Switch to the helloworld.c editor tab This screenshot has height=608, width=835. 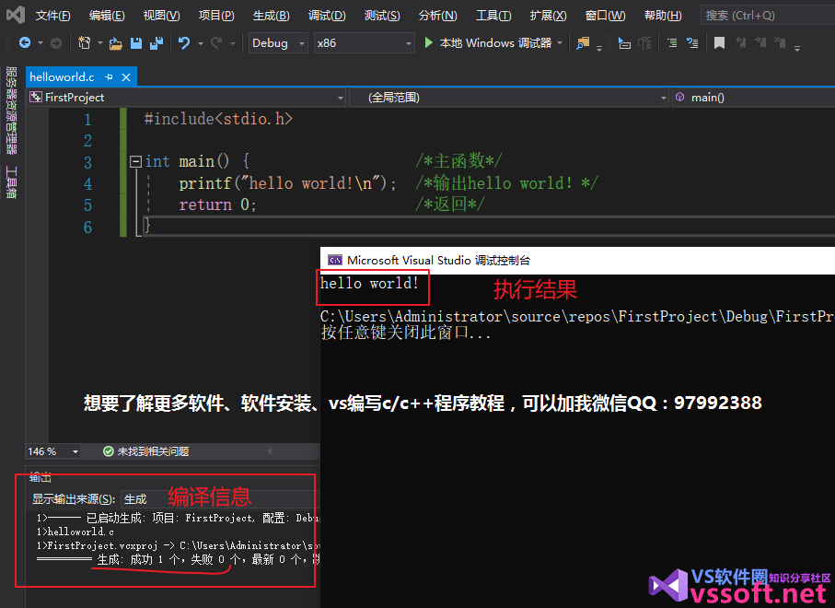click(62, 77)
